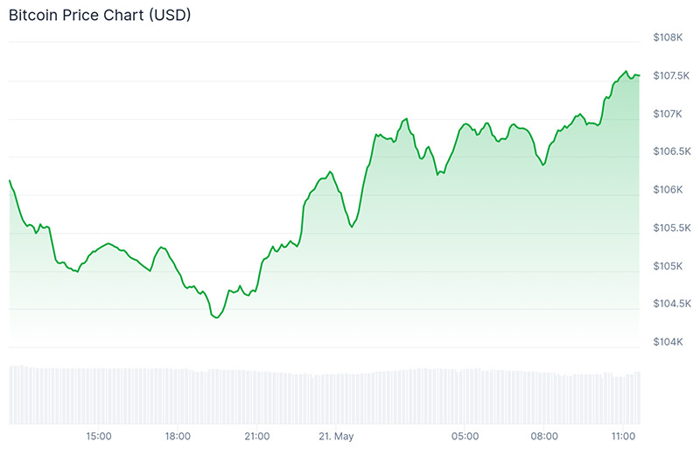Screen dimensions: 700x456
Task: Select the $104.5K price axis label
Action: click(672, 304)
